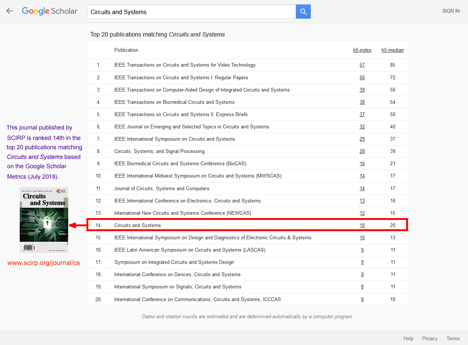Select 'IEEE International Symposium on Circuits and Systems' row 7 title
The height and width of the screenshot is (345, 468).
click(x=175, y=139)
